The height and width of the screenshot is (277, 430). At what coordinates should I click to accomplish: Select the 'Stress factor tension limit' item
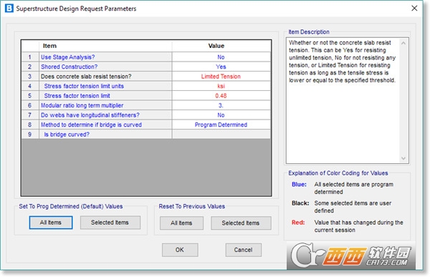point(105,96)
